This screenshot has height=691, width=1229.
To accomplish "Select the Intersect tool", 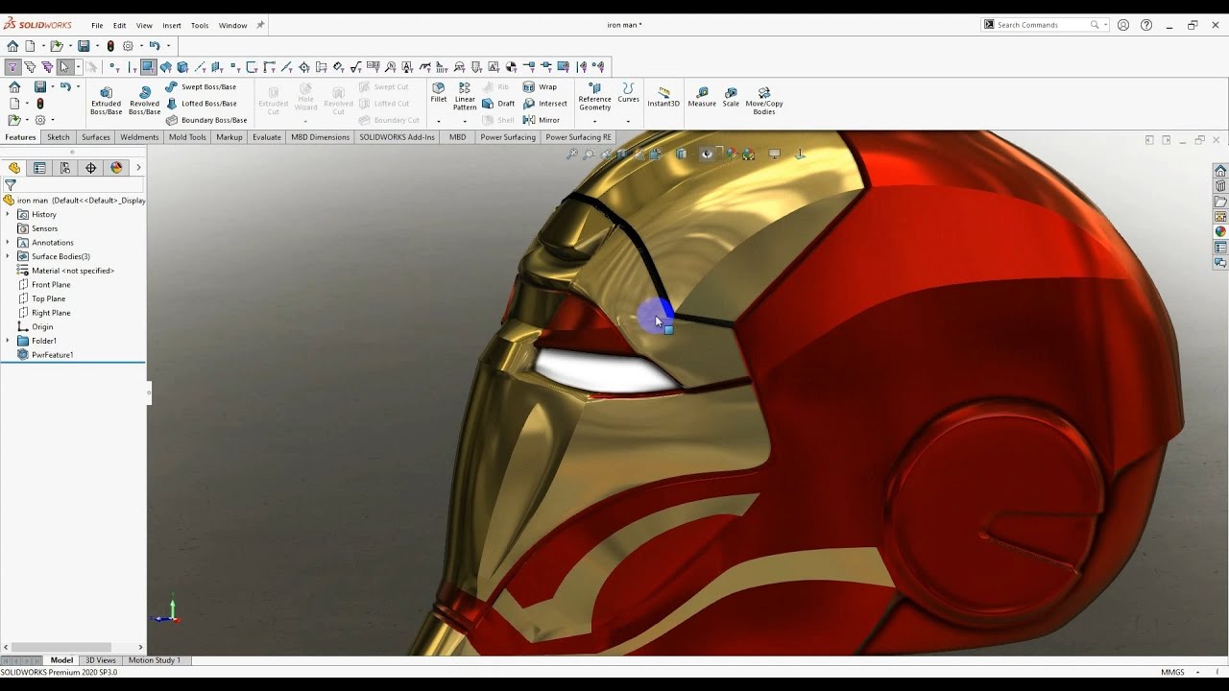I will (x=544, y=104).
